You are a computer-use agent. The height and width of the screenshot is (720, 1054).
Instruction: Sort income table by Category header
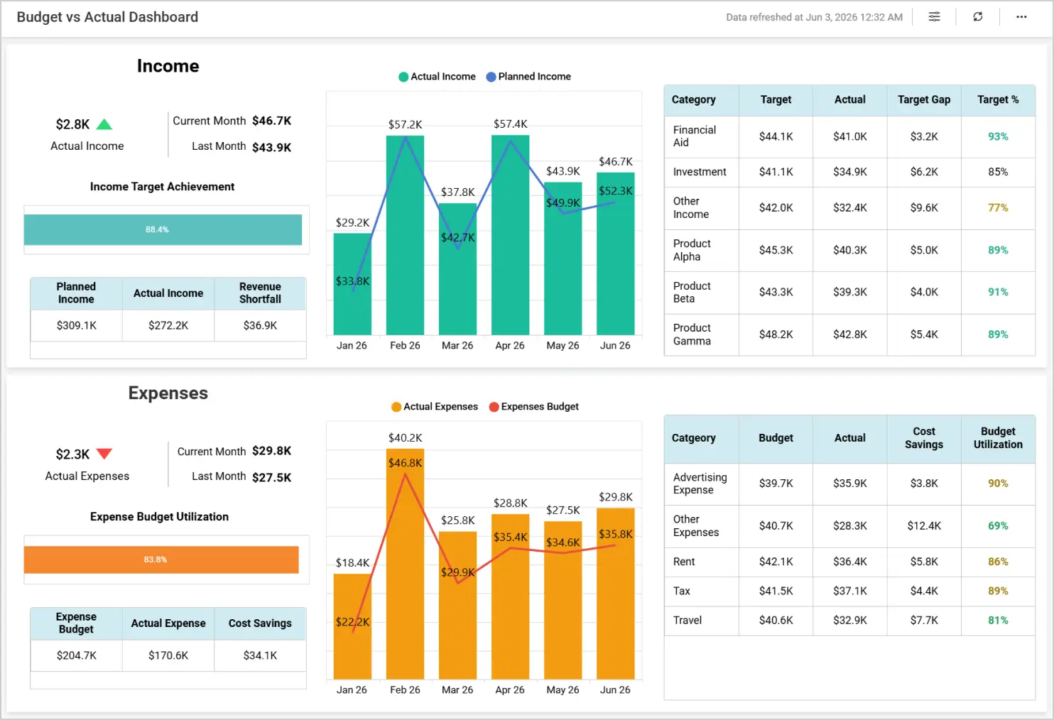(x=701, y=100)
